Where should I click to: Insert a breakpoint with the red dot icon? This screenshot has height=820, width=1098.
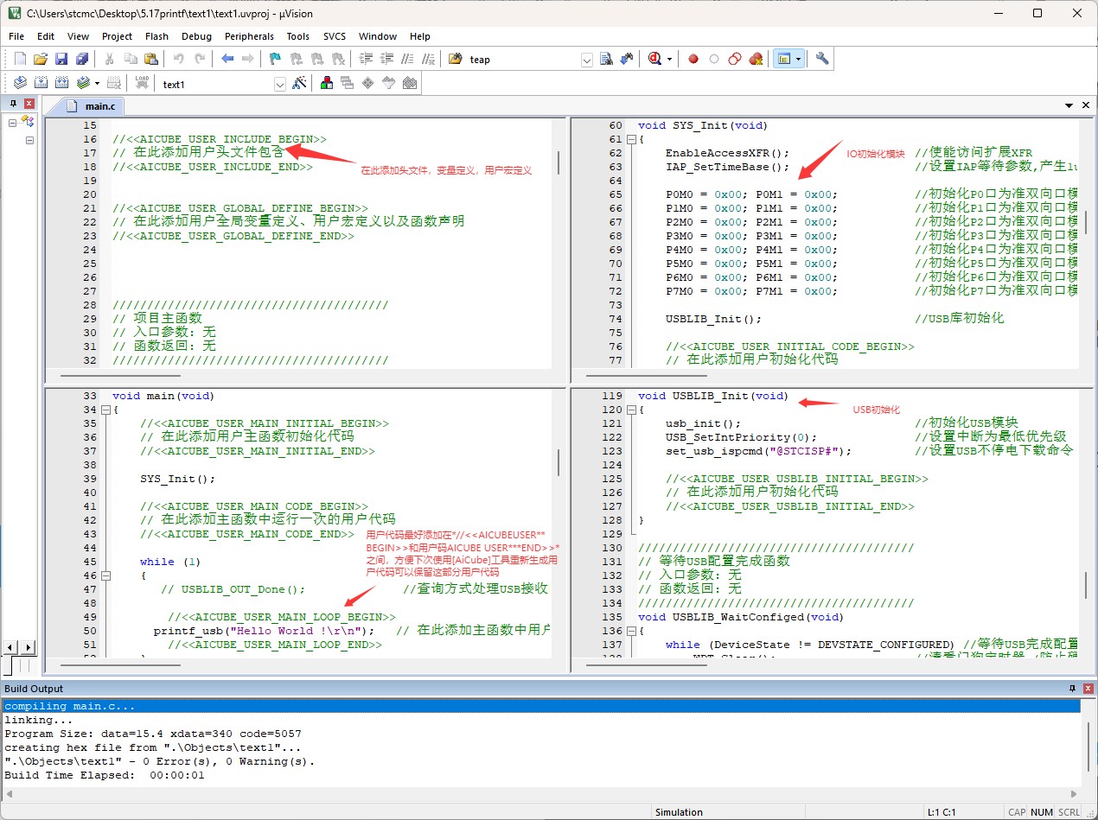tap(693, 59)
